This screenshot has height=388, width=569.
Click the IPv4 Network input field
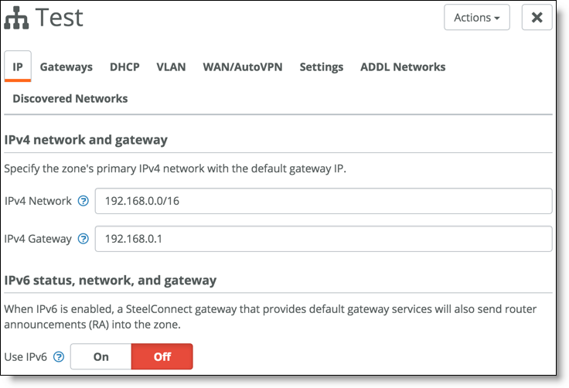pyautogui.click(x=323, y=201)
